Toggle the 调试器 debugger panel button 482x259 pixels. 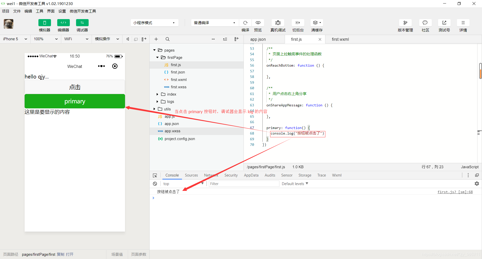(82, 23)
